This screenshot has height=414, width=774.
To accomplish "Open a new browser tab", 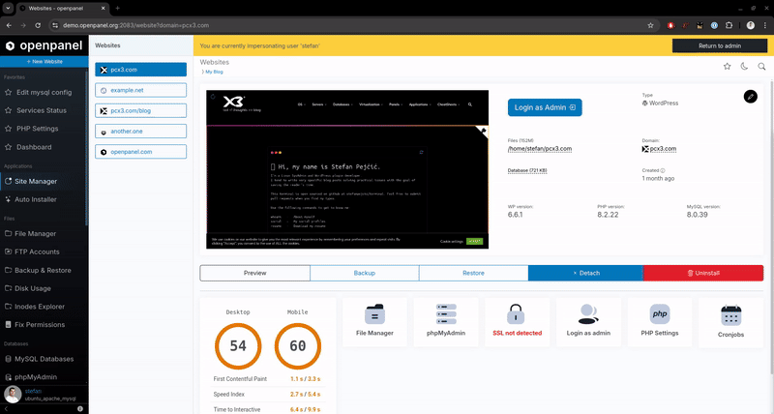I will tap(117, 8).
